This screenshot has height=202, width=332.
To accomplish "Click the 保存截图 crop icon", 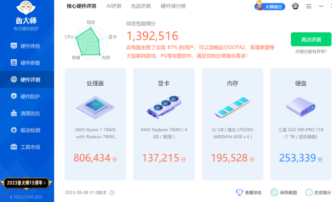I will coord(274,193).
